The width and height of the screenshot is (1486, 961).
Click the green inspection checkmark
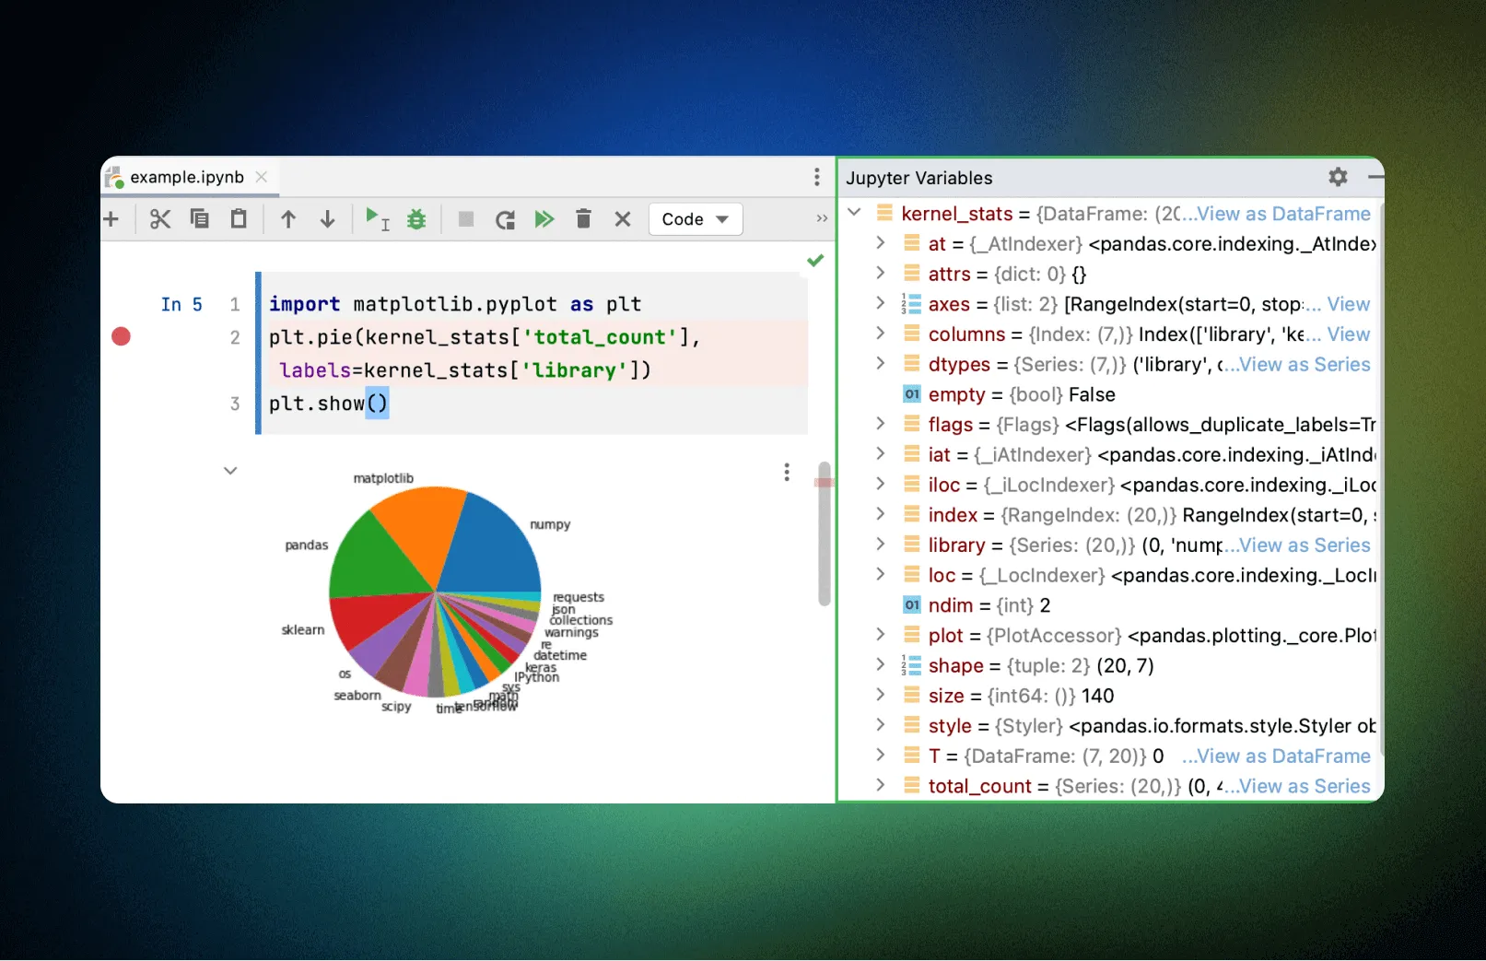(815, 261)
